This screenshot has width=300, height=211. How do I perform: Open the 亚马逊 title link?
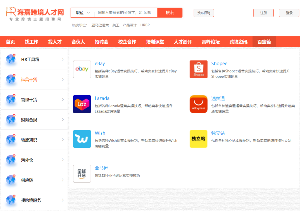tap(101, 168)
